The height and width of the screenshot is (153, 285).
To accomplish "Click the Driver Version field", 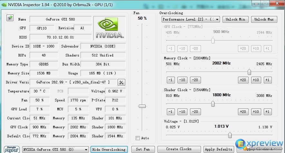I will click(x=73, y=82).
